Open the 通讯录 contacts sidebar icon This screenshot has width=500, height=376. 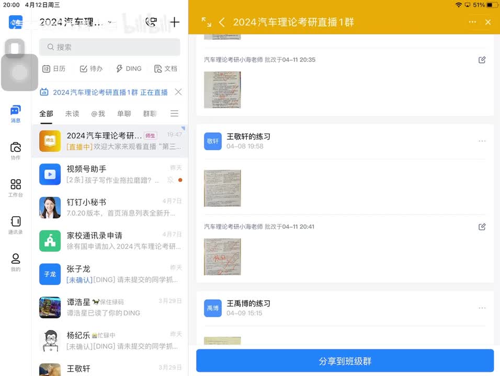pyautogui.click(x=16, y=225)
